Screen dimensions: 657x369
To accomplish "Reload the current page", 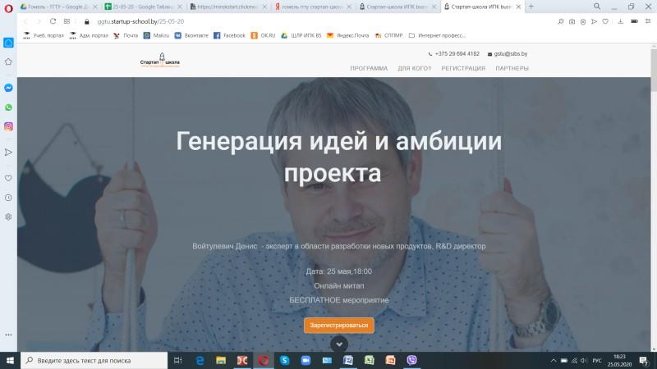I will [53, 21].
